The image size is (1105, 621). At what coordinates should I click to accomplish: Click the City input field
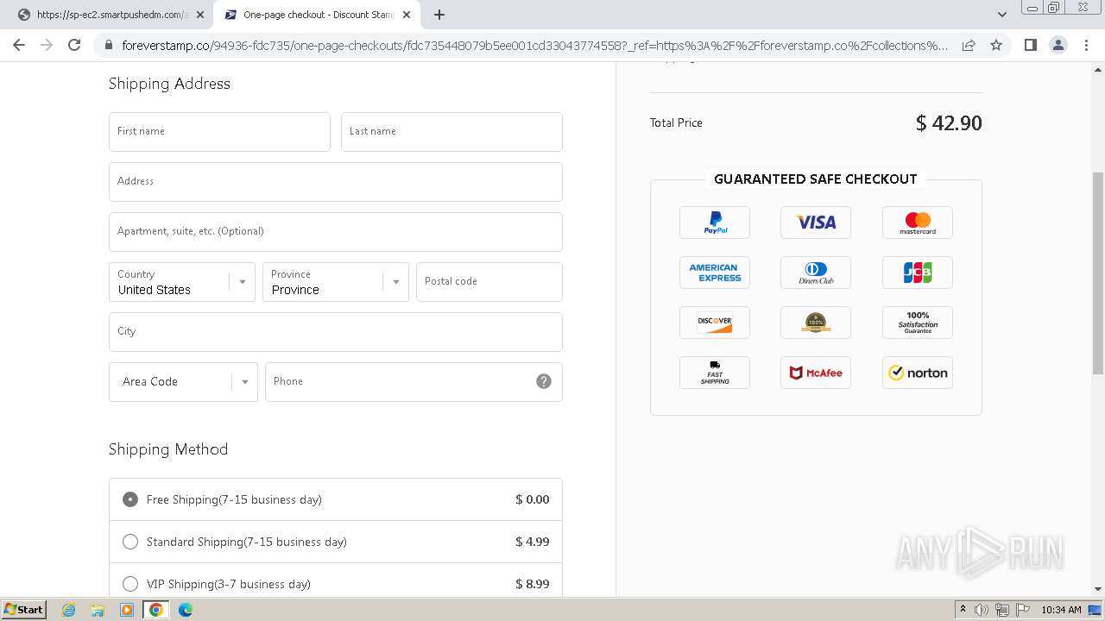336,332
